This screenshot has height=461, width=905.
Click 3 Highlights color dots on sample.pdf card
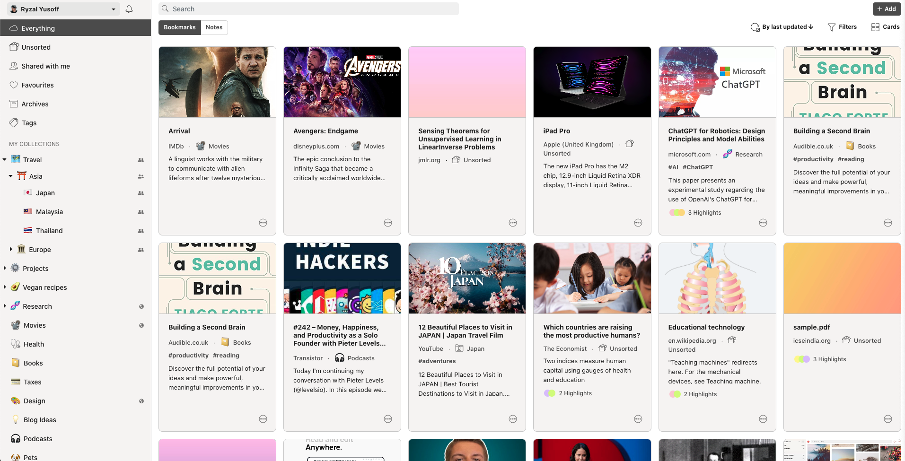click(x=802, y=359)
